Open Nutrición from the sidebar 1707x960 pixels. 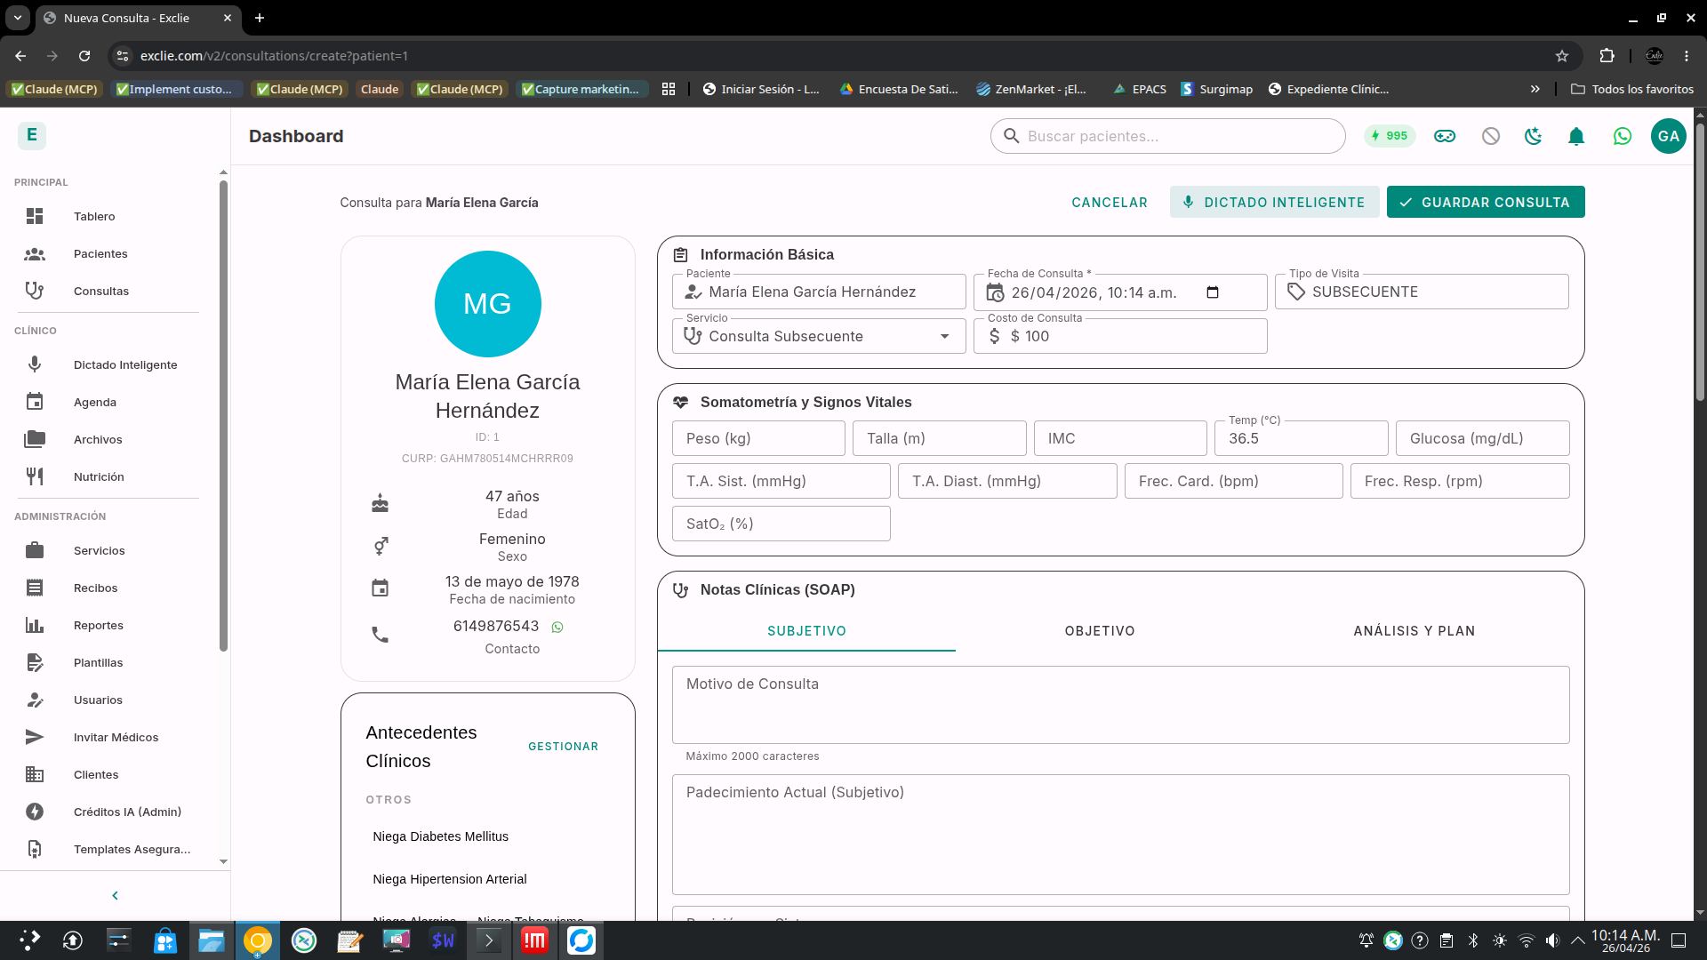[99, 476]
